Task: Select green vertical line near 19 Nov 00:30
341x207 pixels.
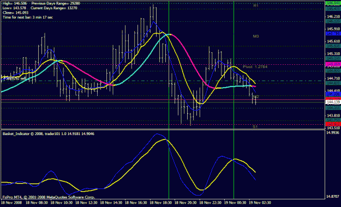Action: click(x=234, y=100)
